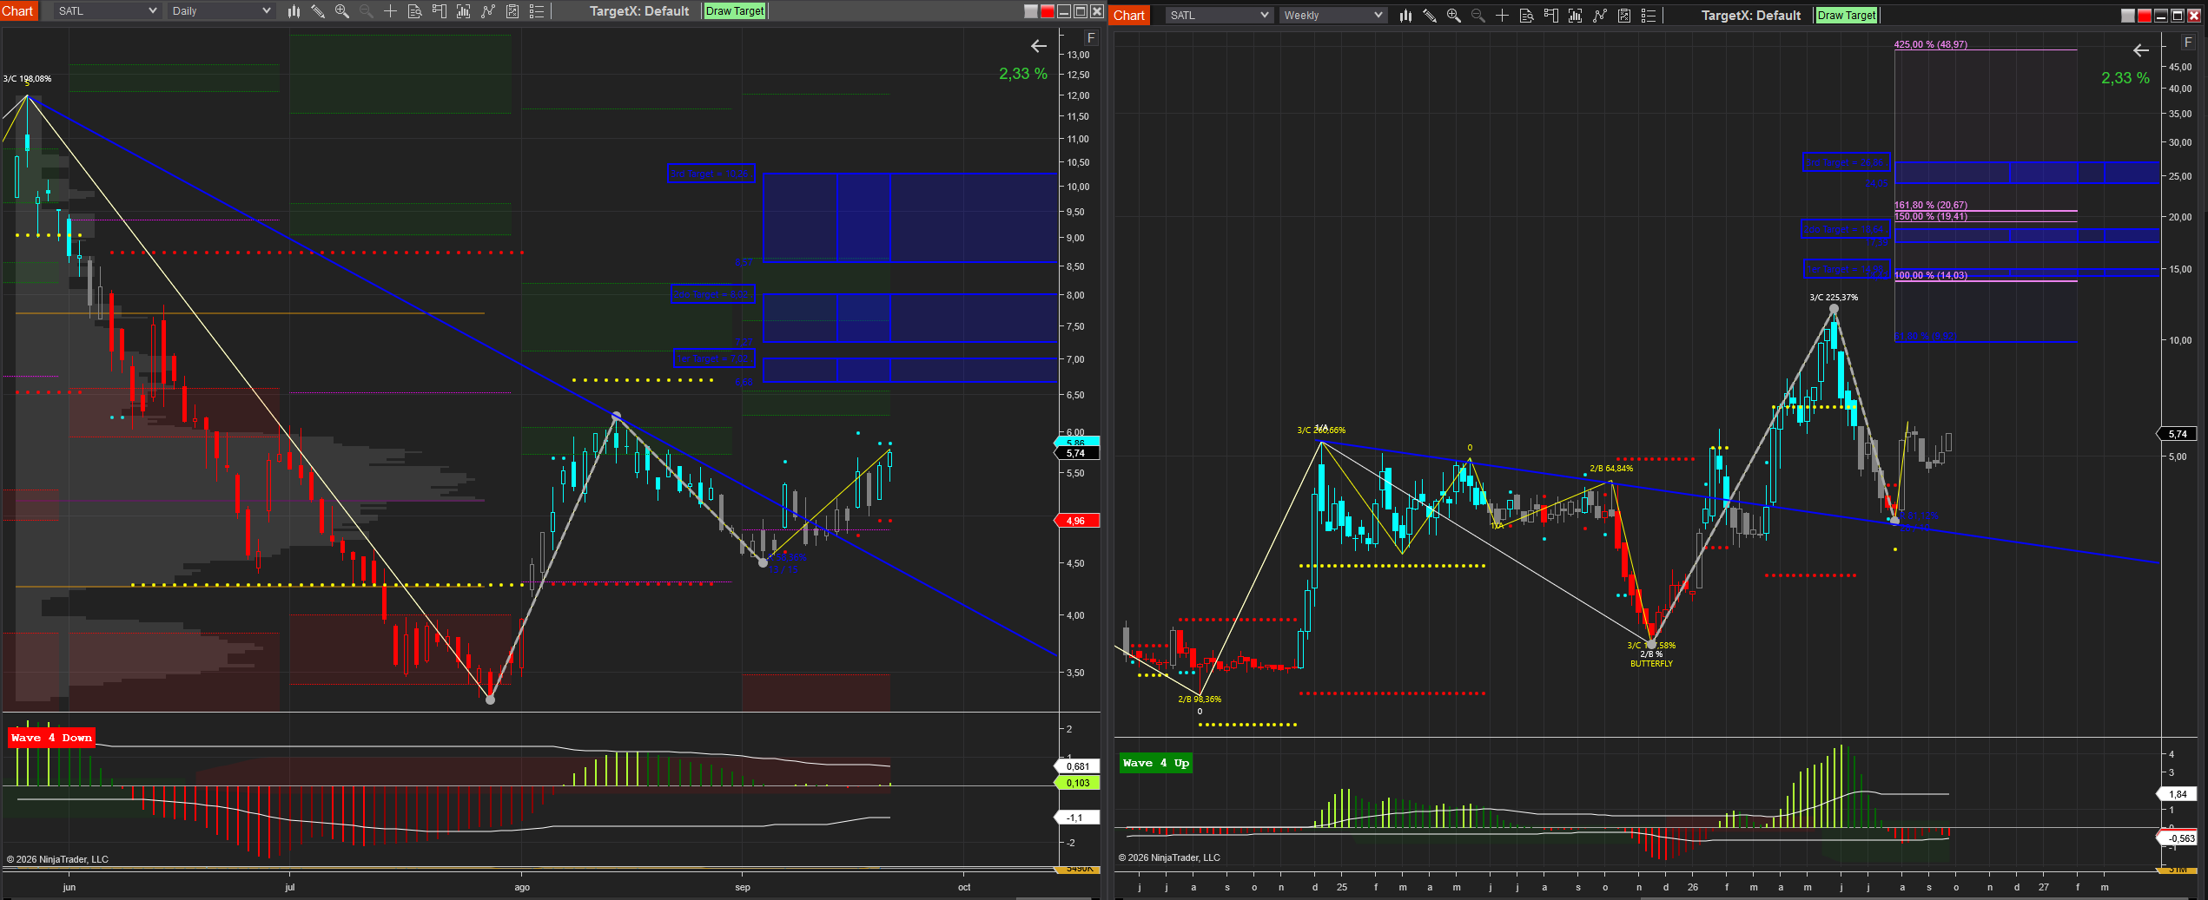Open the Weekly interval dropdown

(x=1332, y=16)
